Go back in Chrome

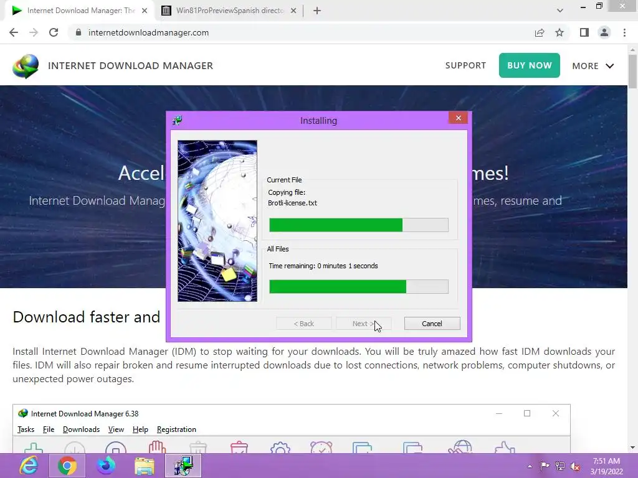(14, 32)
